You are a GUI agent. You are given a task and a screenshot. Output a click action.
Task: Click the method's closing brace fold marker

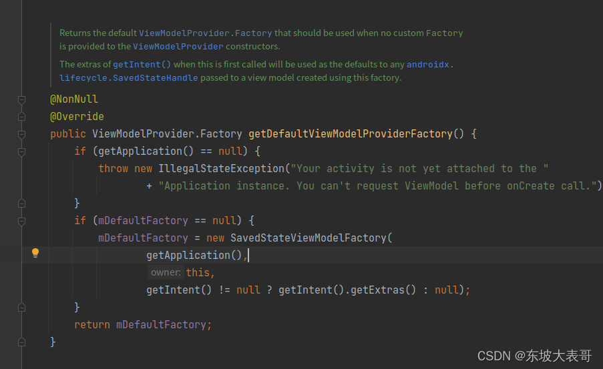point(21,342)
